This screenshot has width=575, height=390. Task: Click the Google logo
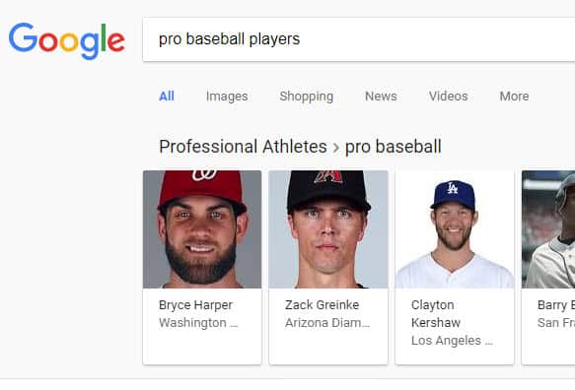pyautogui.click(x=67, y=40)
